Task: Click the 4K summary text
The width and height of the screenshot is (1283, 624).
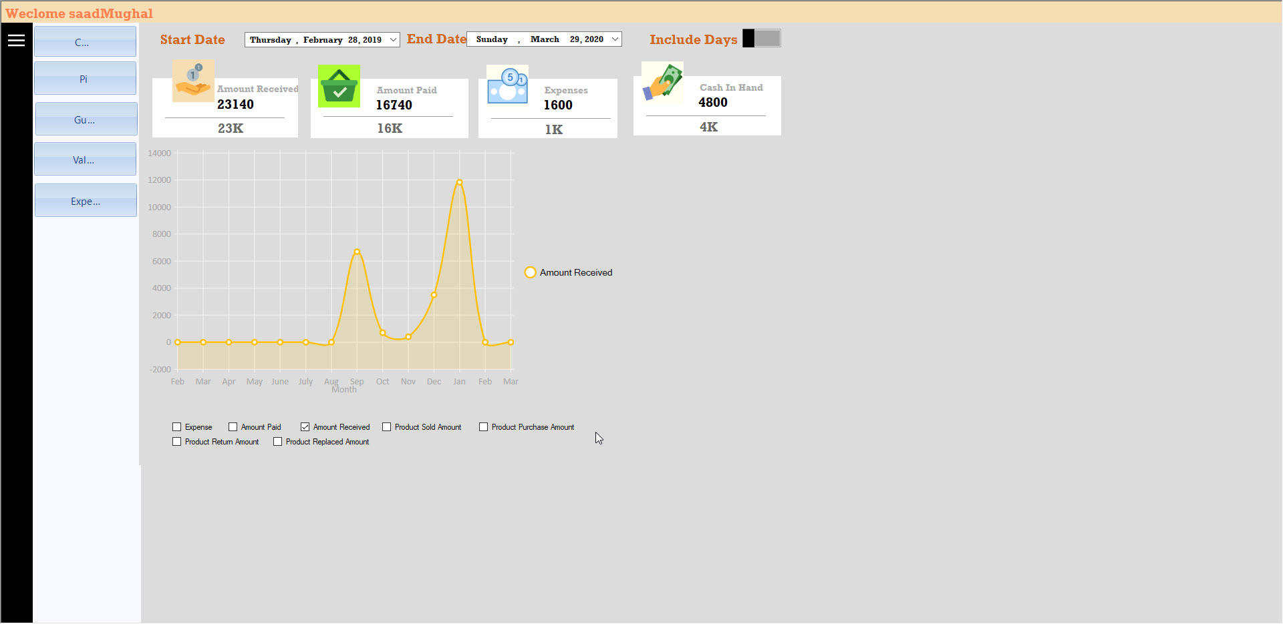Action: click(x=709, y=127)
